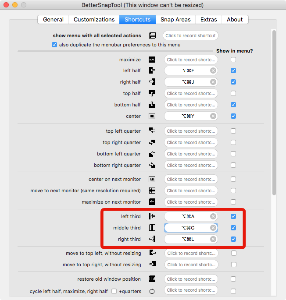Image resolution: width=286 pixels, height=300 pixels.
Task: Open the Customizations tab
Action: point(94,20)
